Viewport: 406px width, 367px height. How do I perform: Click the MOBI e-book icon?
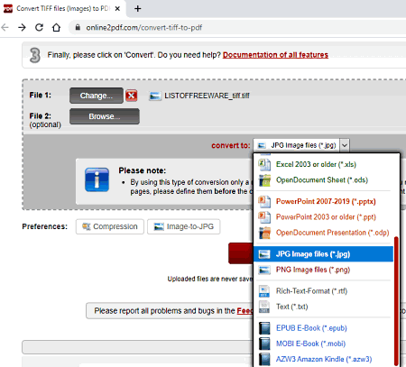(264, 344)
